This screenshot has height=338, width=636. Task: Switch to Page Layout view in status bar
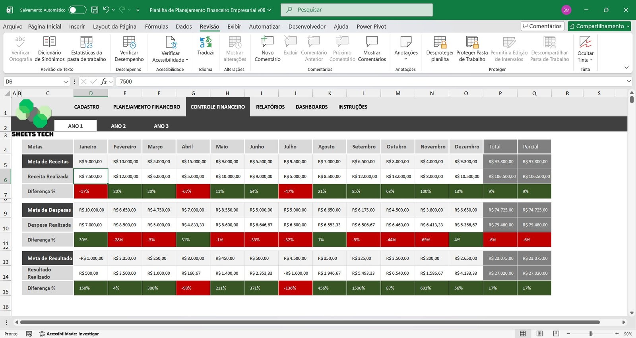[539, 334]
